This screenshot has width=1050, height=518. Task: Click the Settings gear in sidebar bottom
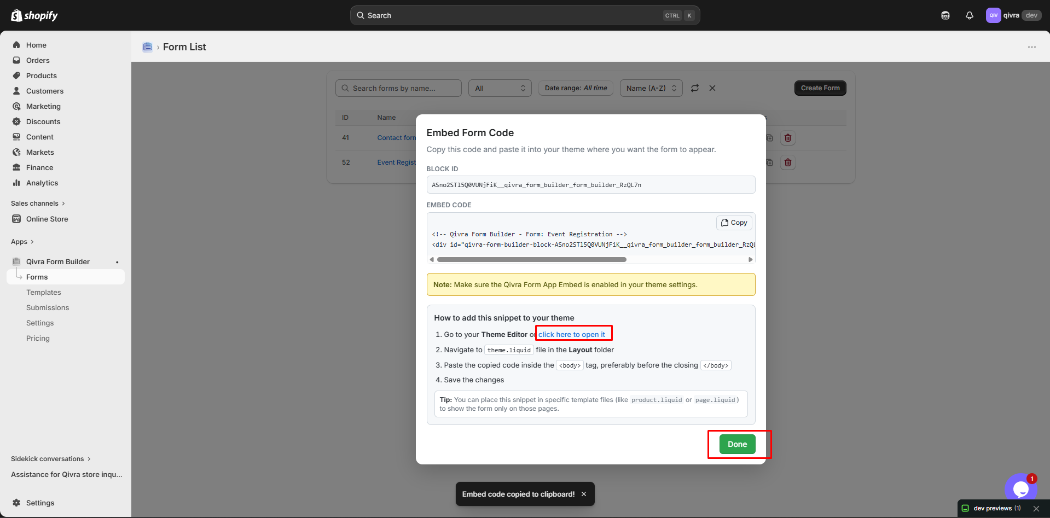click(16, 503)
